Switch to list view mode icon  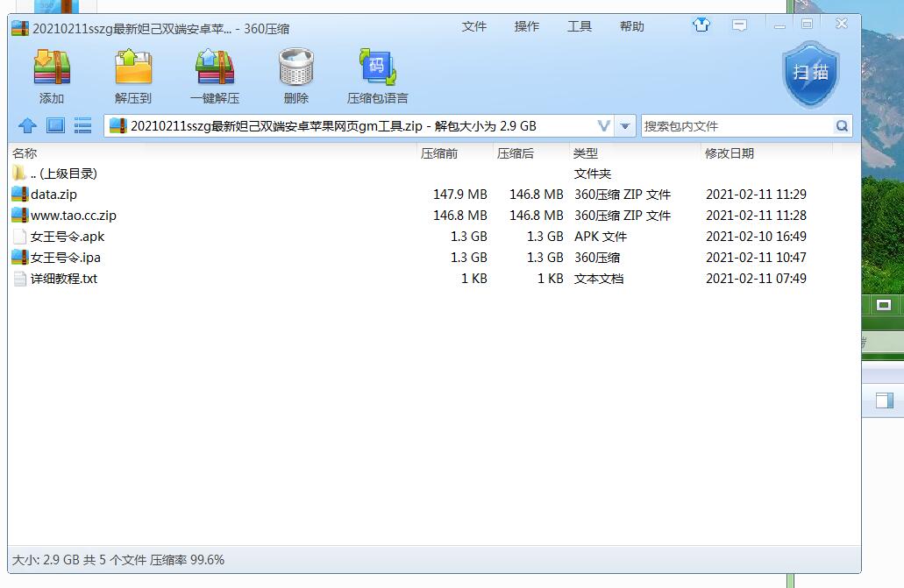(83, 126)
